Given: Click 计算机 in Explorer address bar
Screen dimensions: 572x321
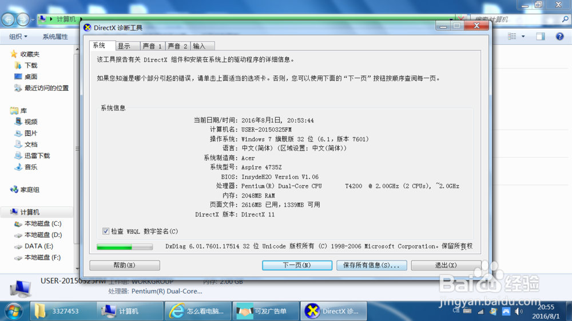Looking at the screenshot, I should tap(66, 19).
